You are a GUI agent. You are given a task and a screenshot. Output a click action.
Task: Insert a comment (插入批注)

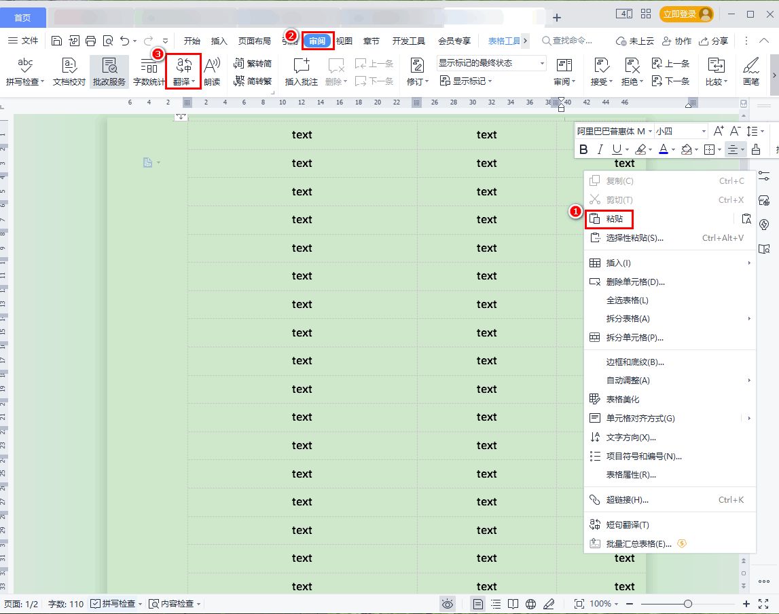(x=302, y=72)
